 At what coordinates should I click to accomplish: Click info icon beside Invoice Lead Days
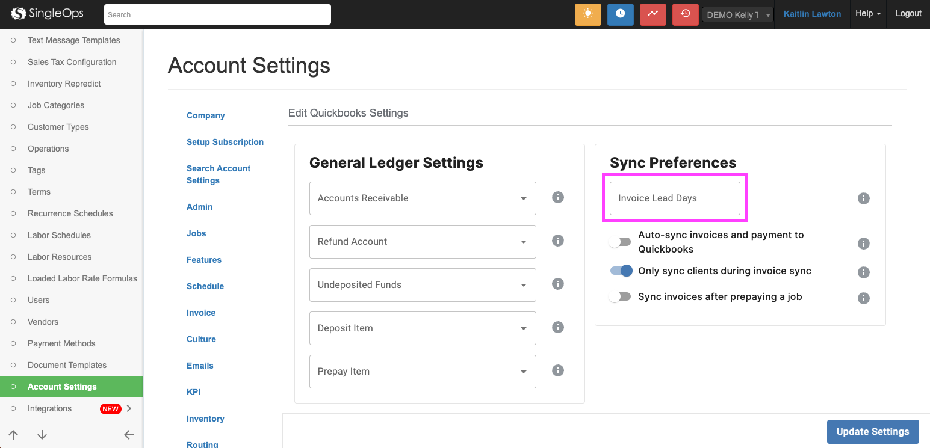[x=863, y=198]
